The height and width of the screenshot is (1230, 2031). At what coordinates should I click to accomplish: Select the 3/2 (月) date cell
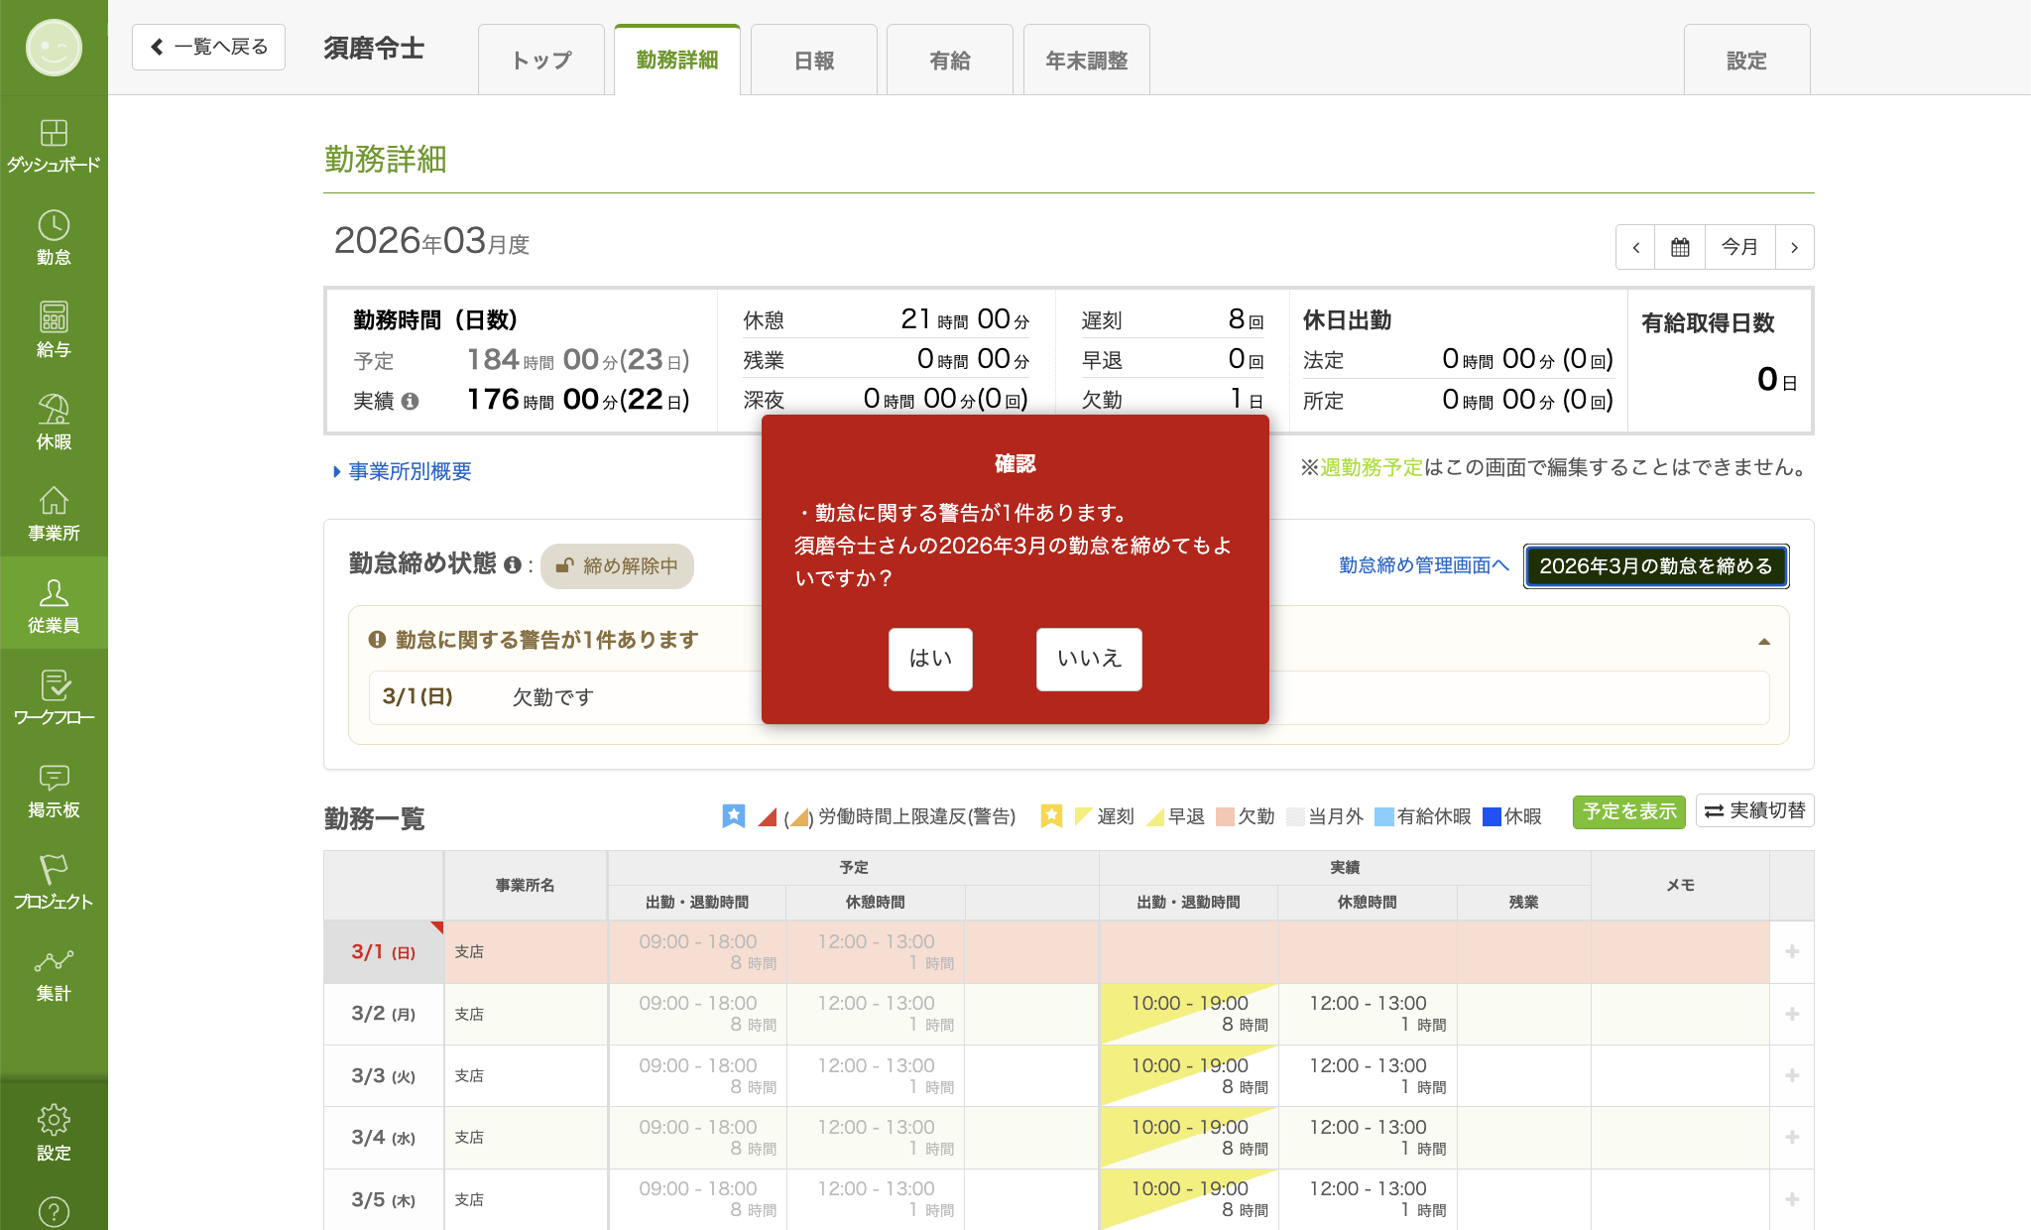click(x=384, y=1014)
